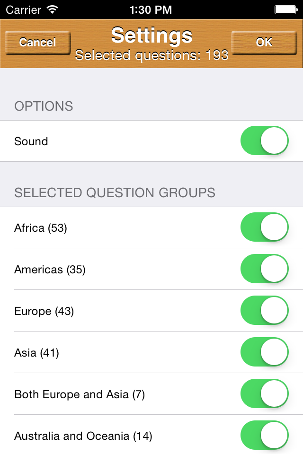This screenshot has height=454, width=303.
Task: Tap the Asia (41) row label
Action: pyautogui.click(x=36, y=353)
